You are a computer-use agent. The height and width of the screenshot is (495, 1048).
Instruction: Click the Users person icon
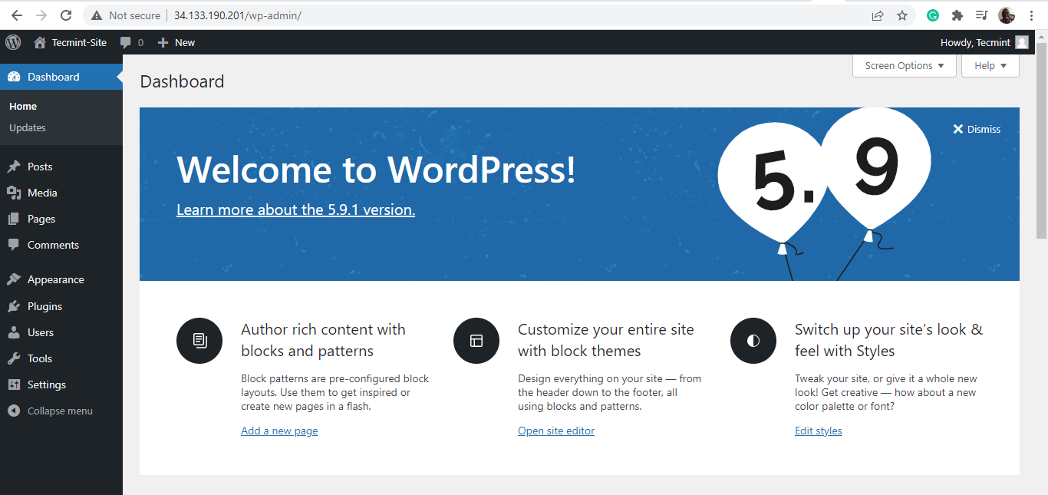coord(14,332)
